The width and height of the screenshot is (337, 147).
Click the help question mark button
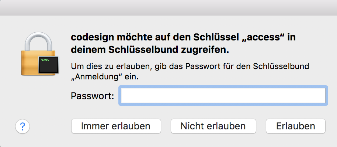(x=22, y=126)
